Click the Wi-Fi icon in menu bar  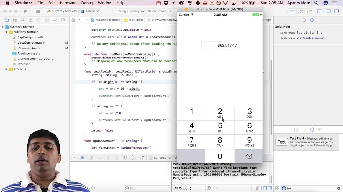coord(225,3)
